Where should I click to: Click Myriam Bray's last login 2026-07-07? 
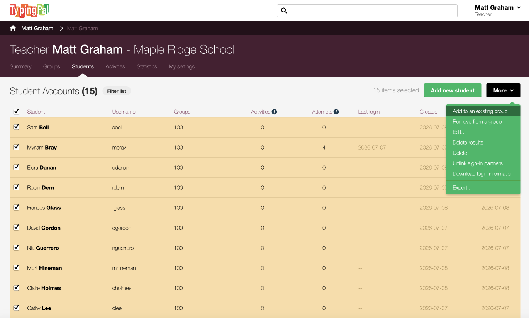tap(372, 147)
